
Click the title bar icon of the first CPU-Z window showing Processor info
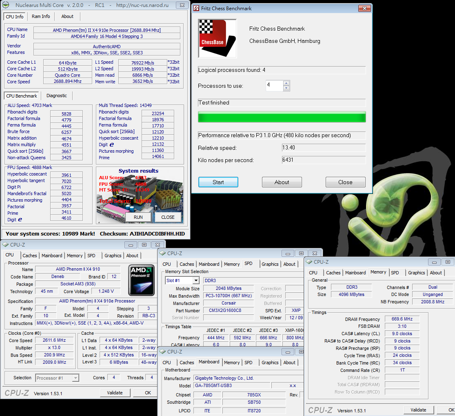point(6,245)
